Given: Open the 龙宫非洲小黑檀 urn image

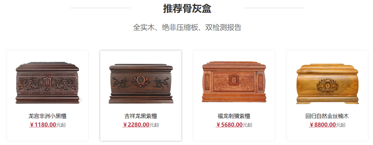Looking at the screenshot, I should [48, 83].
